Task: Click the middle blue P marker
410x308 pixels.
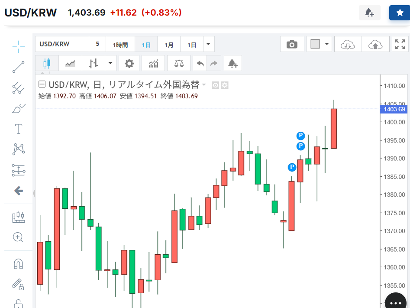Action: click(x=301, y=146)
